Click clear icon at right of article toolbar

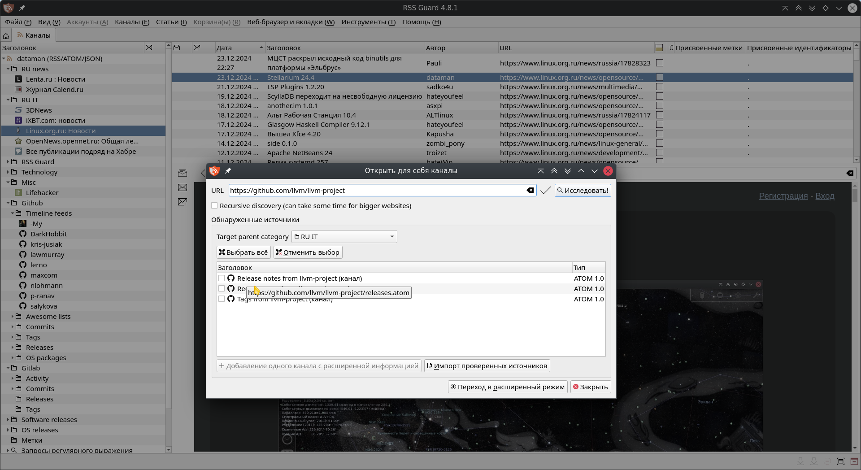tap(850, 173)
